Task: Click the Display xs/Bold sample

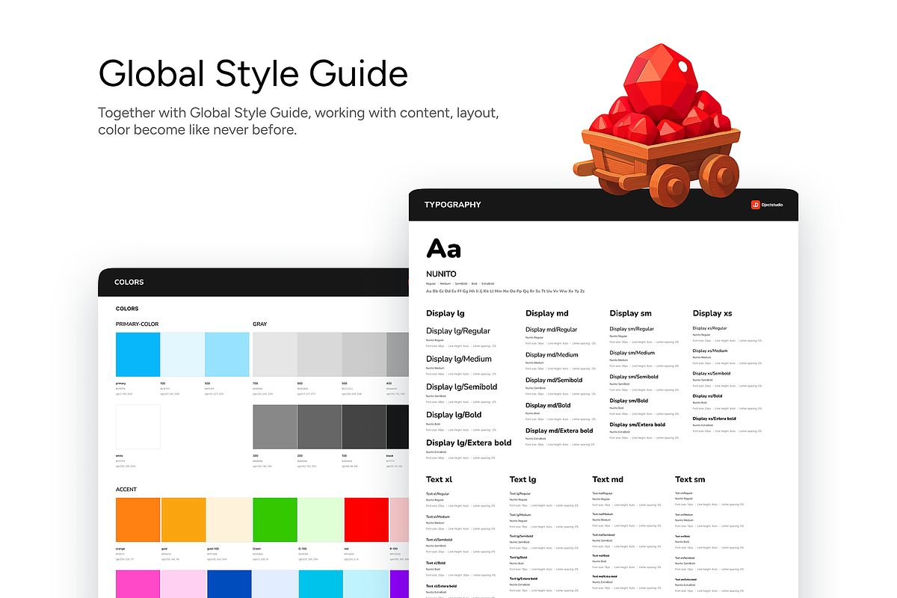Action: (x=707, y=396)
